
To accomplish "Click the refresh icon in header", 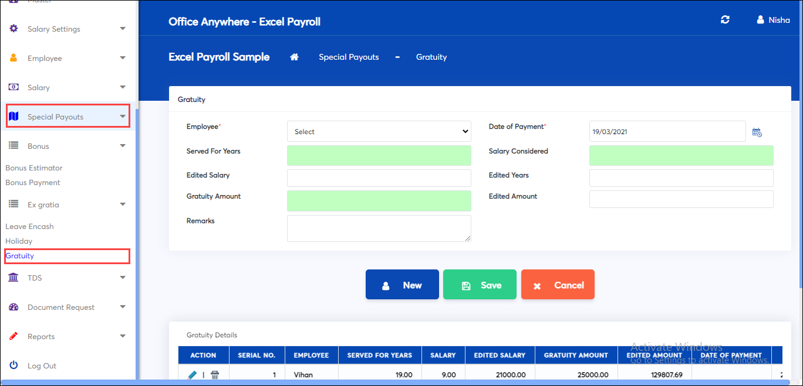I will click(x=725, y=20).
